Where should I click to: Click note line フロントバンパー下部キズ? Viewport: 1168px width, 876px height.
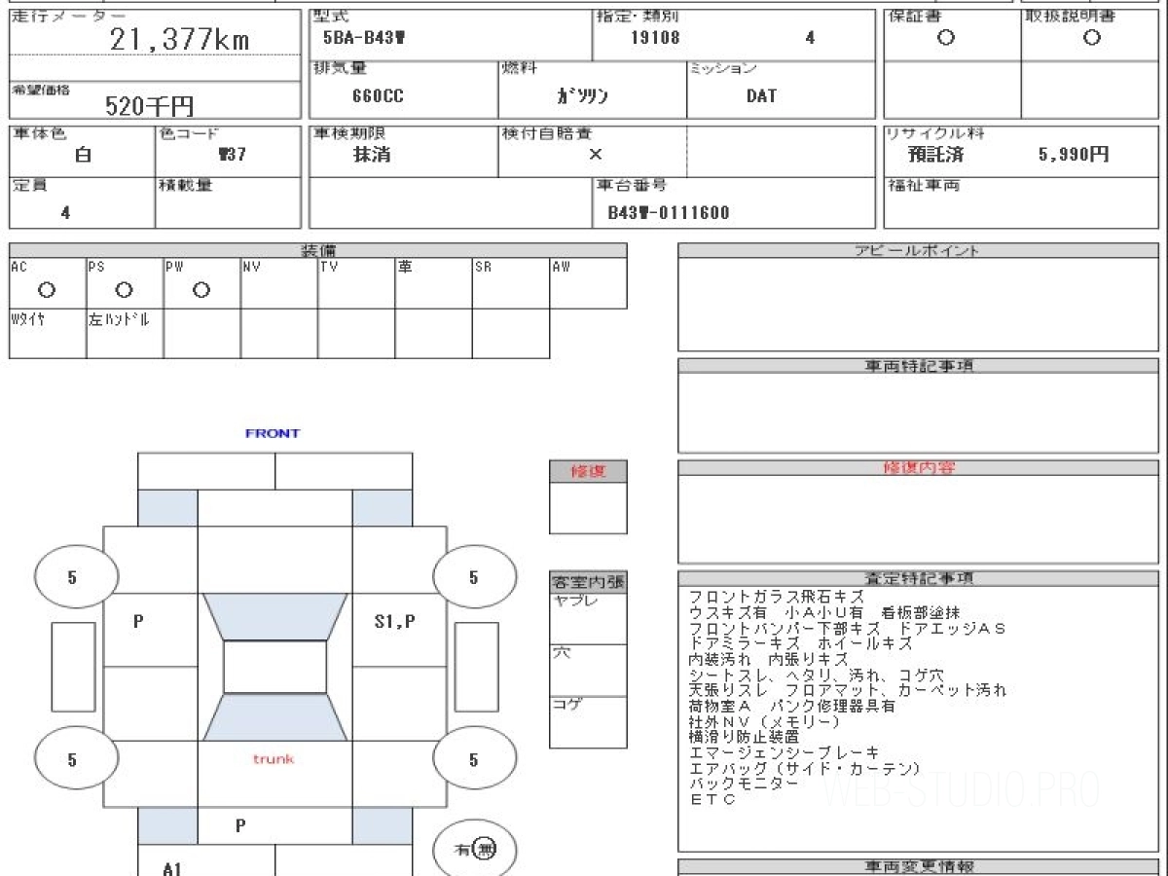846,628
